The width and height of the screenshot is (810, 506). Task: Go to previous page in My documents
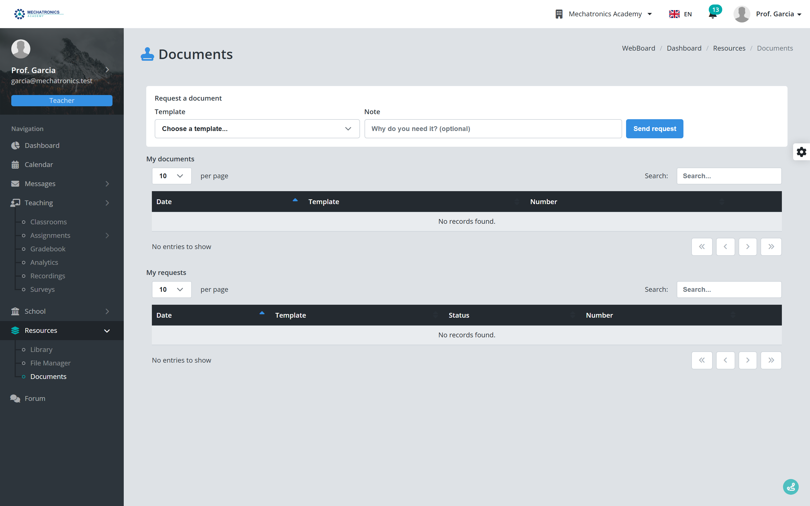725,247
